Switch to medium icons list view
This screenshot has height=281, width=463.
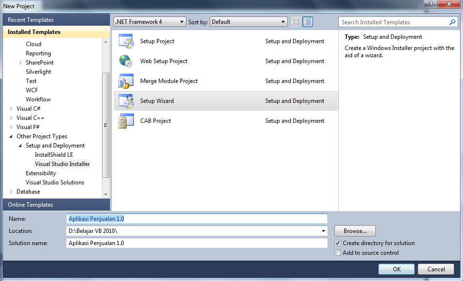pos(308,22)
